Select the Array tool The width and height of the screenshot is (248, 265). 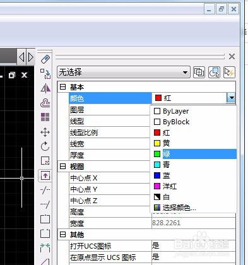(x=45, y=117)
